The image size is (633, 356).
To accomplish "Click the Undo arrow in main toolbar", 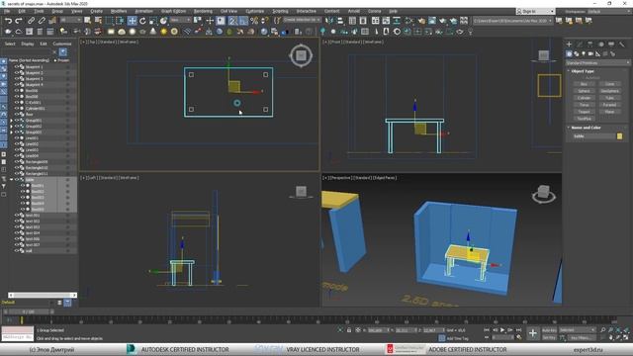I will [8, 21].
